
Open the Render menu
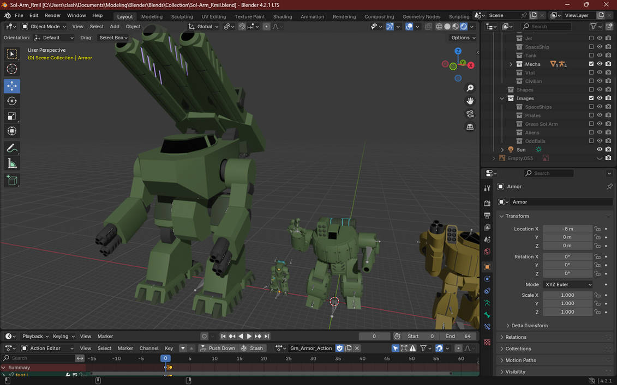[52, 15]
